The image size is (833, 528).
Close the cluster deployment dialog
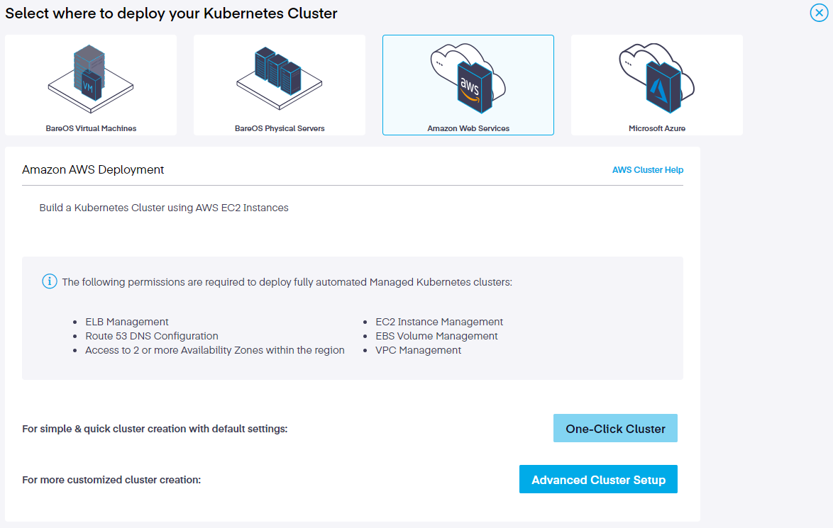(819, 13)
